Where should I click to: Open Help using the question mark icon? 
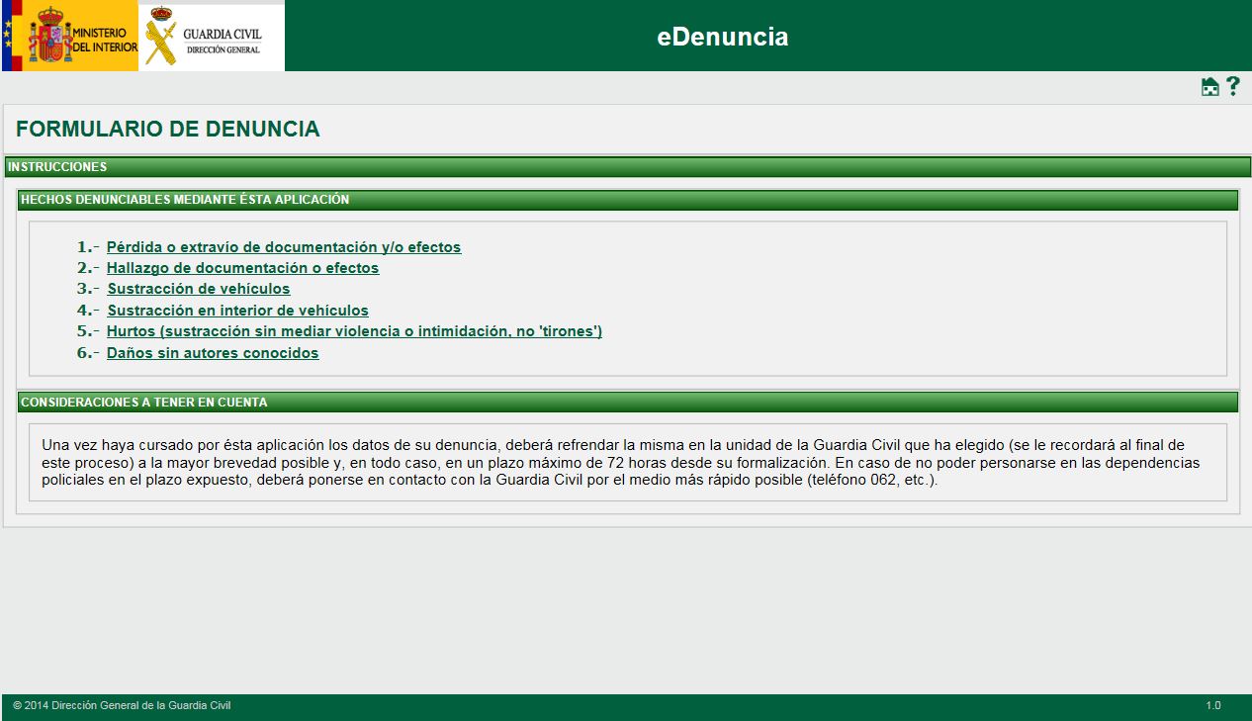(1232, 87)
